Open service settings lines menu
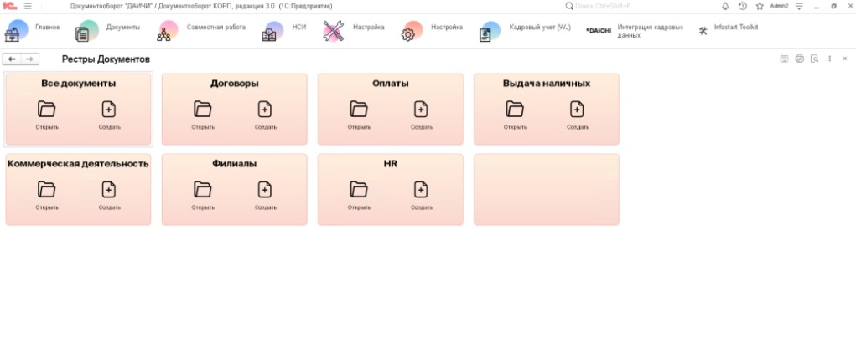The width and height of the screenshot is (856, 337). pyautogui.click(x=799, y=6)
